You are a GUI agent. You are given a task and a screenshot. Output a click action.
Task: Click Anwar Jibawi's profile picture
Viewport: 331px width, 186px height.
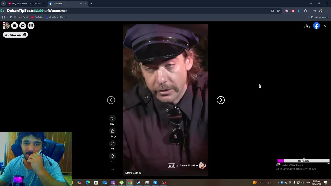202,166
